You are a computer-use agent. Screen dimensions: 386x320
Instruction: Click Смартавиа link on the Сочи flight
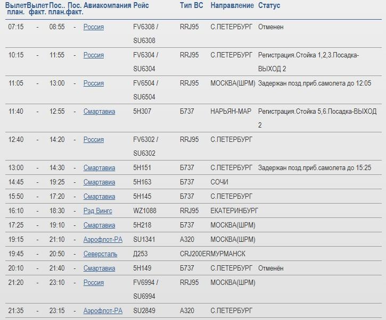pos(99,182)
